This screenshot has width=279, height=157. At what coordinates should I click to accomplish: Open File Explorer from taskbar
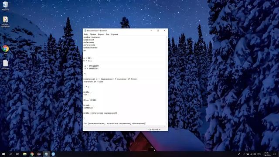point(25,154)
